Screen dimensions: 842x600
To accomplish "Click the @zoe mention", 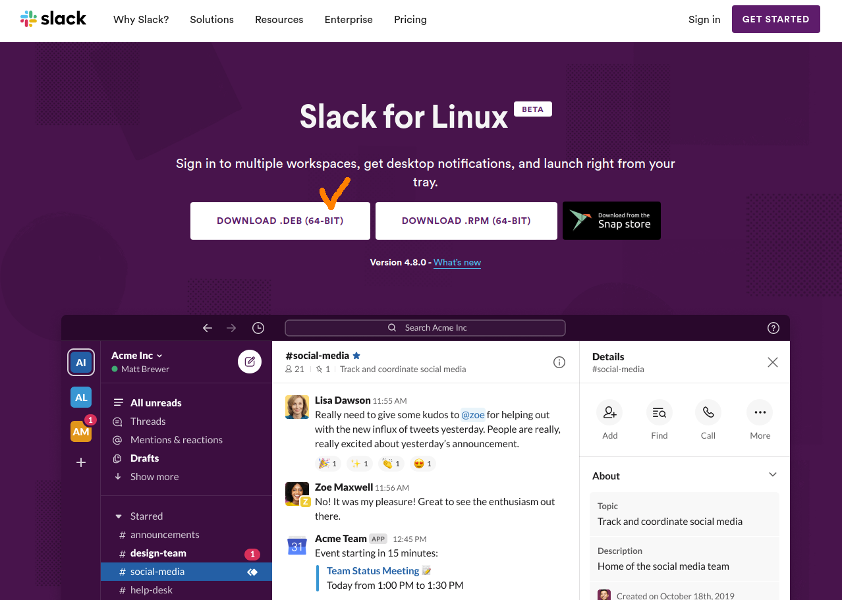I will pos(473,415).
